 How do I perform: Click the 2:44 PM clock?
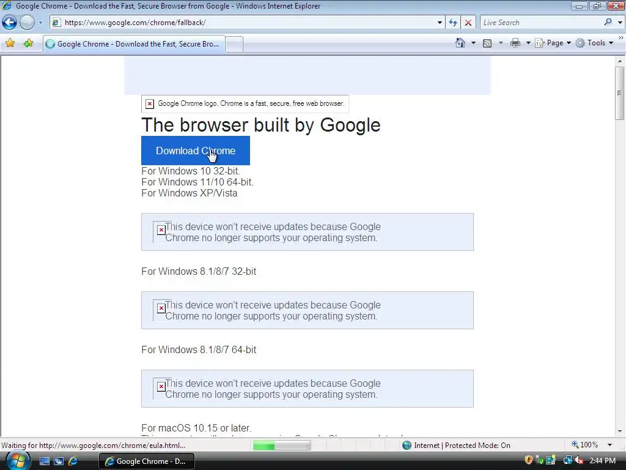point(602,461)
